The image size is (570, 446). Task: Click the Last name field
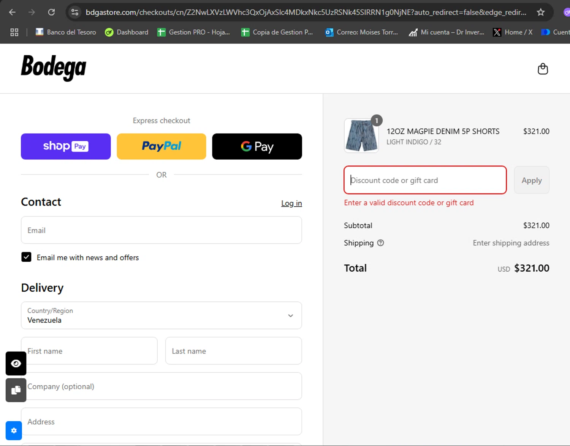tap(234, 351)
